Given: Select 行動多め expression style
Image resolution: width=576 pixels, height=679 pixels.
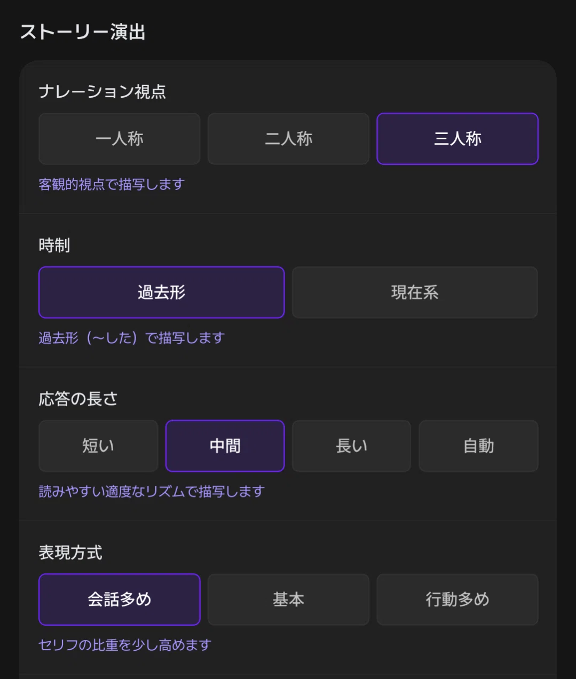Looking at the screenshot, I should click(x=457, y=599).
